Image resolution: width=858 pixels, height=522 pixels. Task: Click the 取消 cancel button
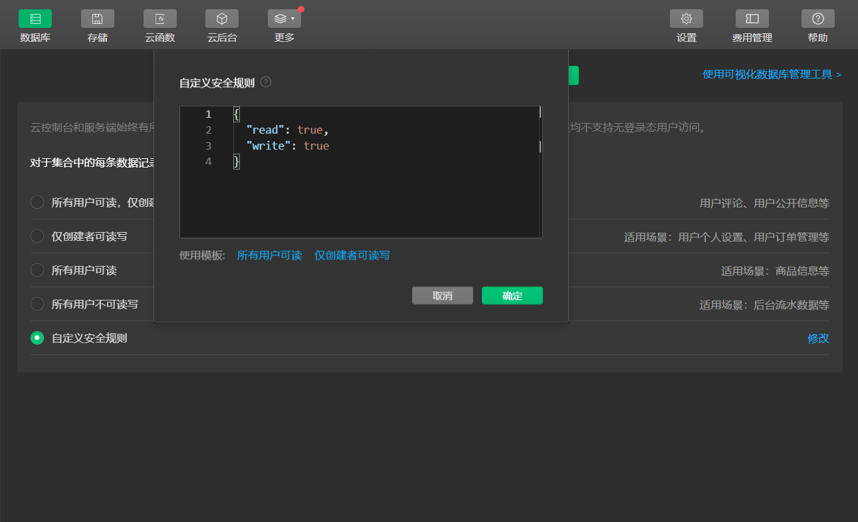(x=443, y=296)
